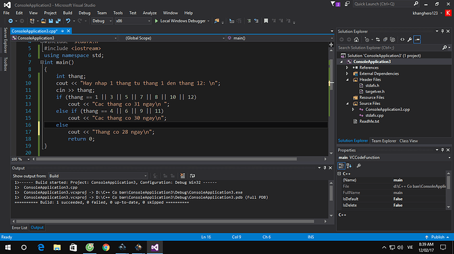Open the Show output from Build dropdown
This screenshot has height=254, width=454.
(x=98, y=176)
